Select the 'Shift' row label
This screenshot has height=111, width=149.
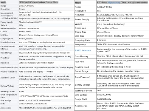(x=2, y=104)
